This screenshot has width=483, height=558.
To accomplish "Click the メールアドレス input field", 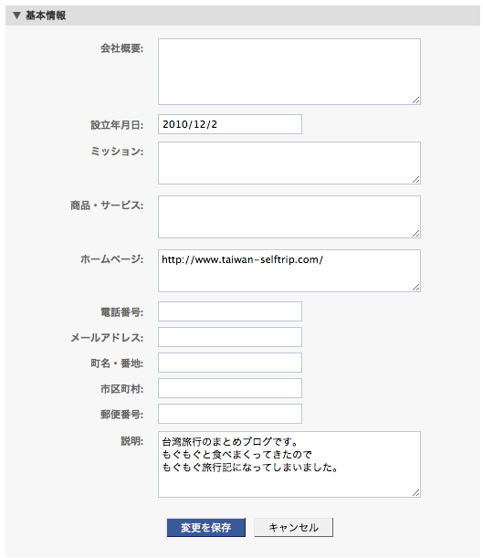I will [x=230, y=337].
